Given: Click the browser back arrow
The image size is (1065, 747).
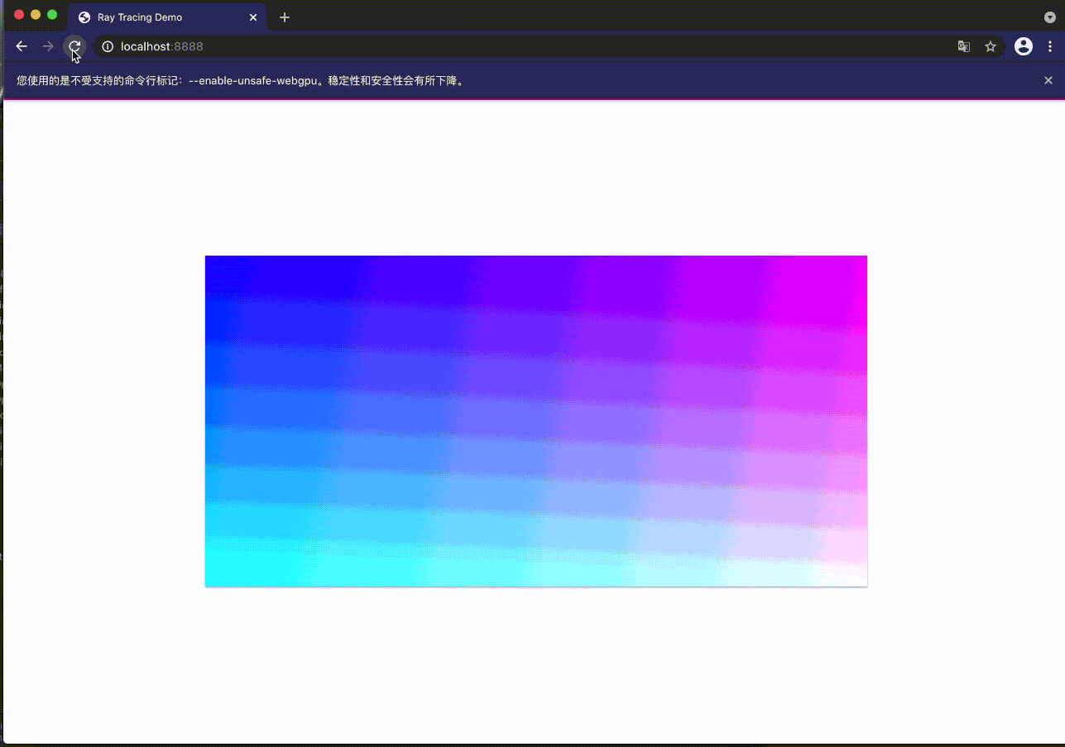Looking at the screenshot, I should [x=22, y=46].
